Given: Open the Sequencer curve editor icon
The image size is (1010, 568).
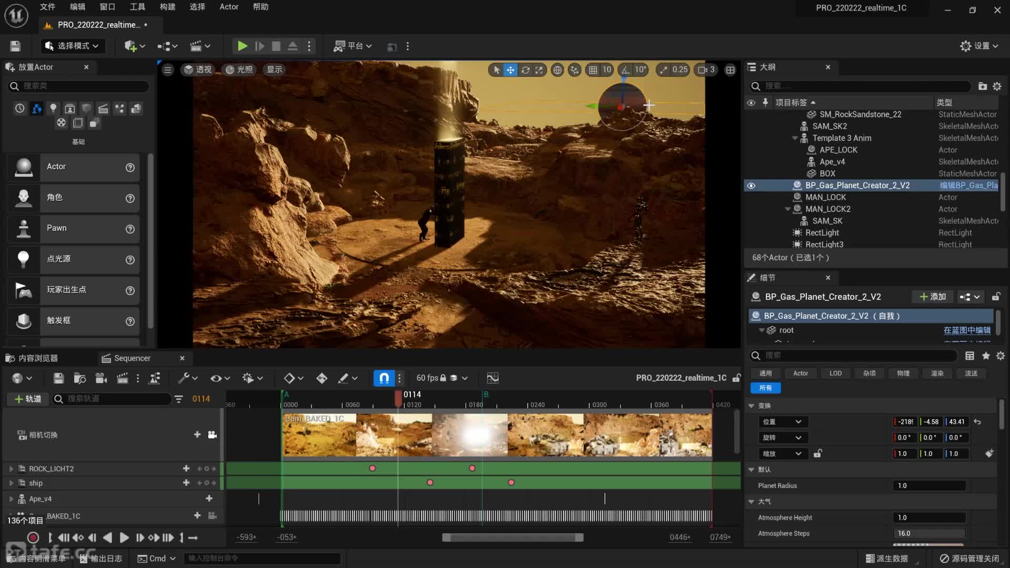Looking at the screenshot, I should pyautogui.click(x=492, y=378).
